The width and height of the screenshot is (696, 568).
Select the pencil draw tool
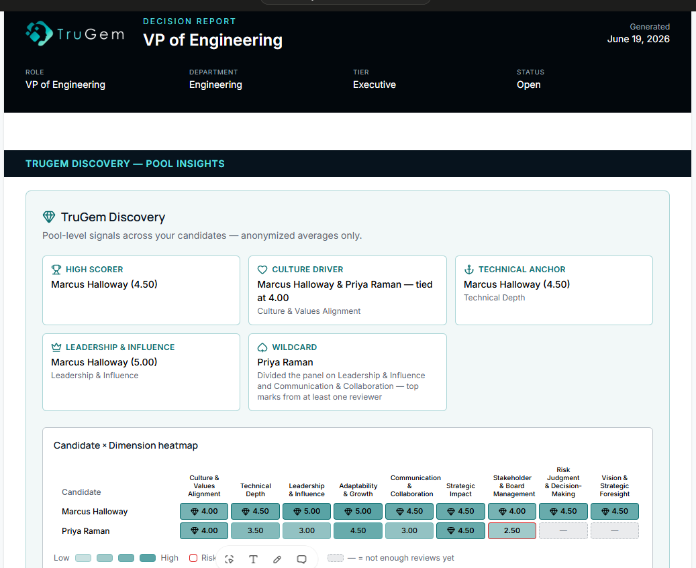277,559
